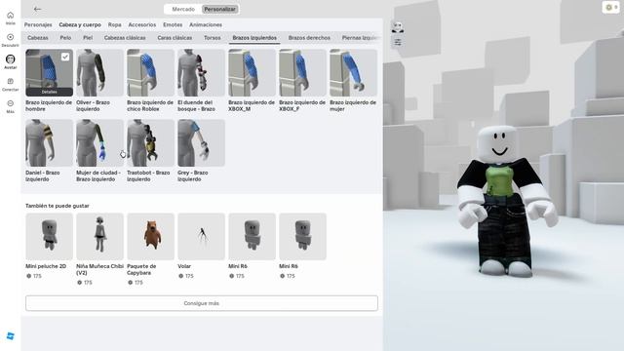This screenshot has width=624, height=351.
Task: View Mini peluche 2D recommendation
Action: click(x=50, y=236)
